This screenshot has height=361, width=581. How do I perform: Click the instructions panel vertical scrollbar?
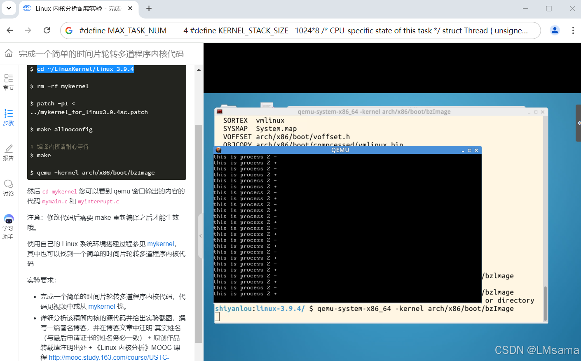point(199,233)
